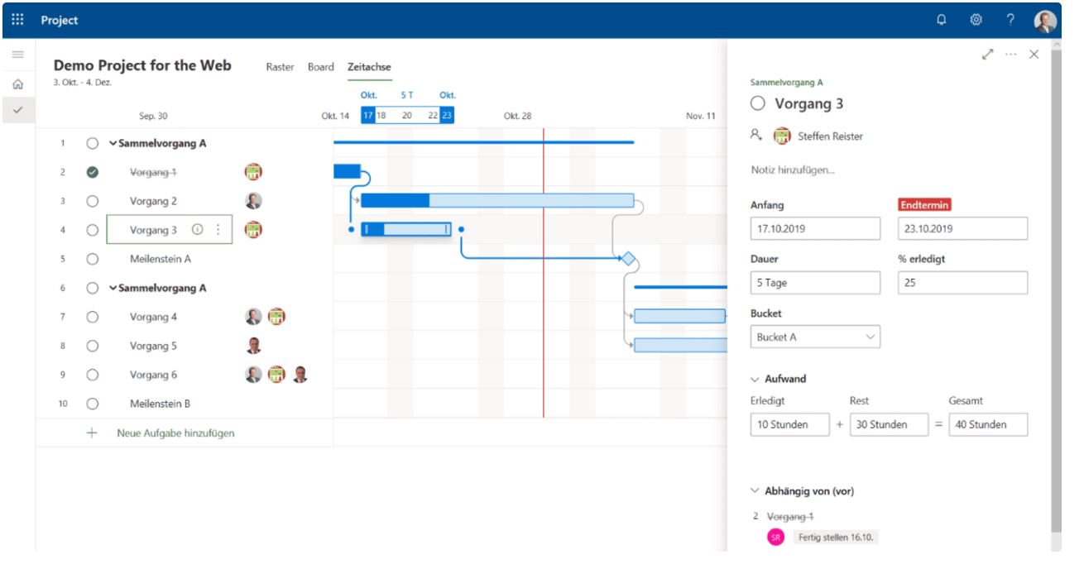The height and width of the screenshot is (564, 1079).
Task: Click the home icon in sidebar
Action: pyautogui.click(x=17, y=84)
